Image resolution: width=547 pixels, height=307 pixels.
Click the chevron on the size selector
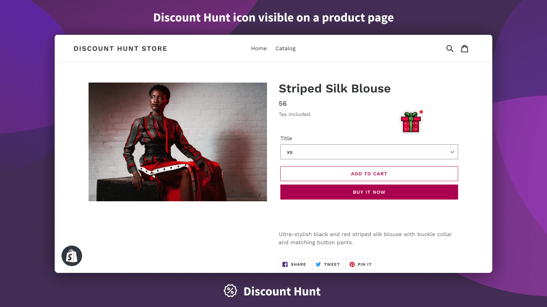pos(452,152)
